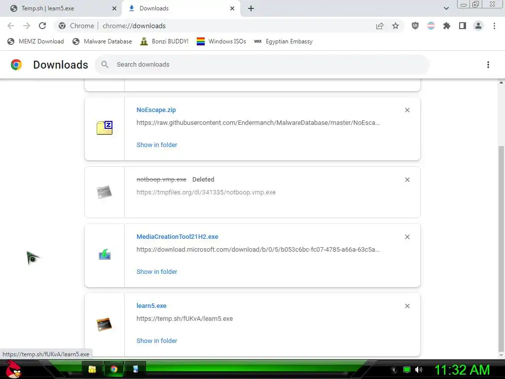Click the Chrome taskbar button
505x379 pixels.
click(x=114, y=369)
